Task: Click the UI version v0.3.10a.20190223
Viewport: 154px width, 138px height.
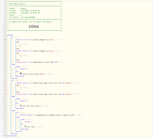Action: pos(28,17)
